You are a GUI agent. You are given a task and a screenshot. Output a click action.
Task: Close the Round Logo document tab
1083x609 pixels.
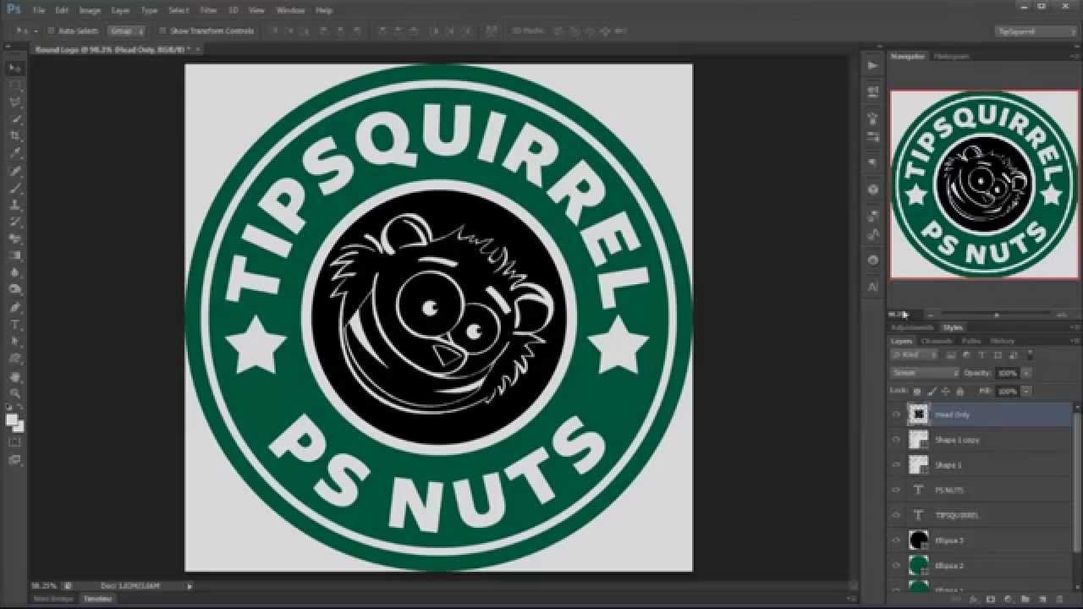click(x=198, y=49)
